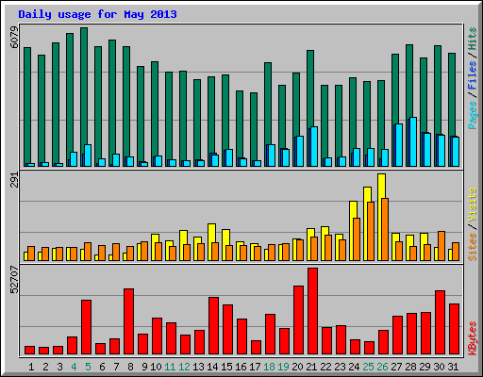
Task: Click the tallest red KBytes bar, day 21
Action: pyautogui.click(x=312, y=311)
